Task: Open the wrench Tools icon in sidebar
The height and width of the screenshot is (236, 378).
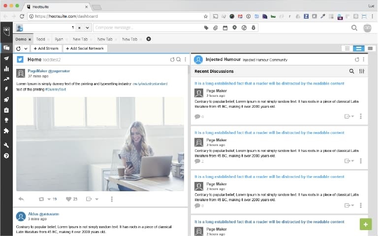Action: pyautogui.click(x=6, y=146)
